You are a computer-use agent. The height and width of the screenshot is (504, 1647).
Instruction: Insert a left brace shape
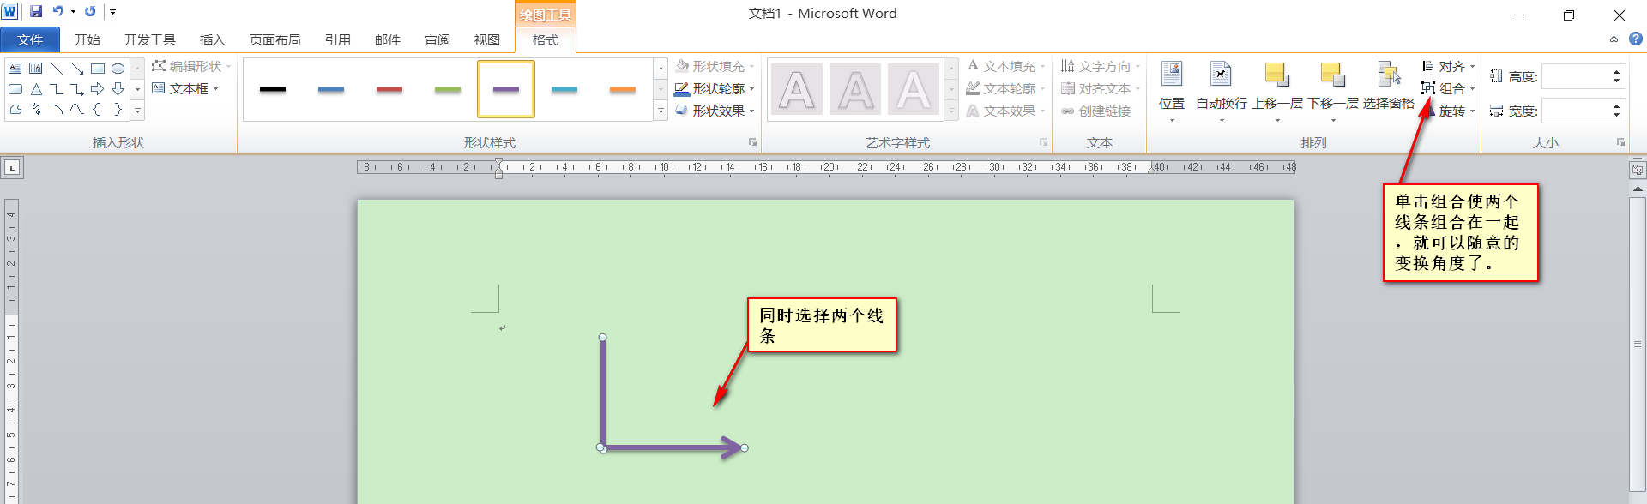point(98,109)
